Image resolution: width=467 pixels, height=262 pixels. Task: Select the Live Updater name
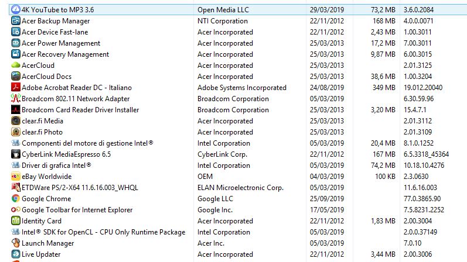coord(41,254)
